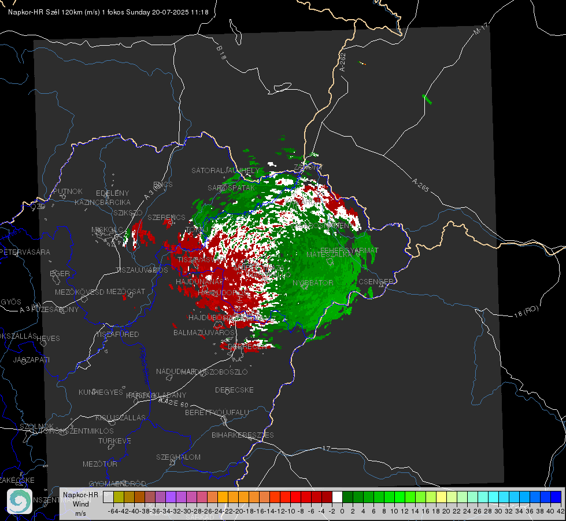The image size is (566, 521).
Task: Click the SZERENCS town label
Action: (x=167, y=218)
